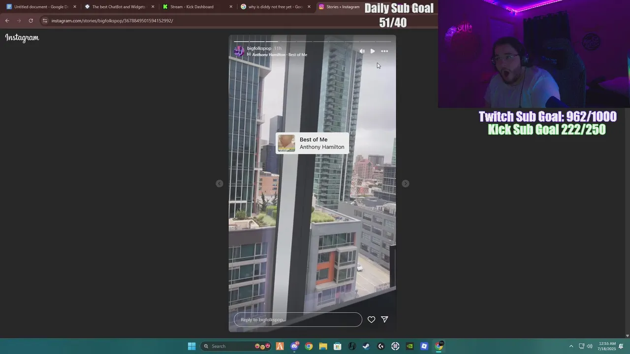Screen dimensions: 630x354
Task: Open the first Chrome taskbar icon
Action: coord(309,346)
